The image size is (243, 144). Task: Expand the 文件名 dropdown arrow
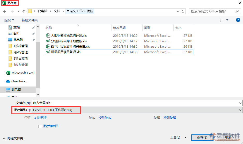(x=240, y=103)
